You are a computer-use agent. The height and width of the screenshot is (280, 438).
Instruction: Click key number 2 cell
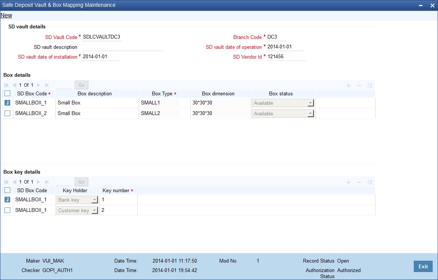[x=119, y=210]
